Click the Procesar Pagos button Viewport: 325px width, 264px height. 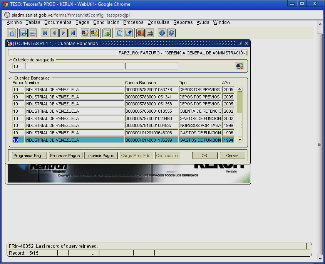pyautogui.click(x=65, y=156)
